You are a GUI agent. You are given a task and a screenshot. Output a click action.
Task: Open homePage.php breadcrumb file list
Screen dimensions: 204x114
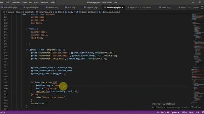(x=45, y=12)
